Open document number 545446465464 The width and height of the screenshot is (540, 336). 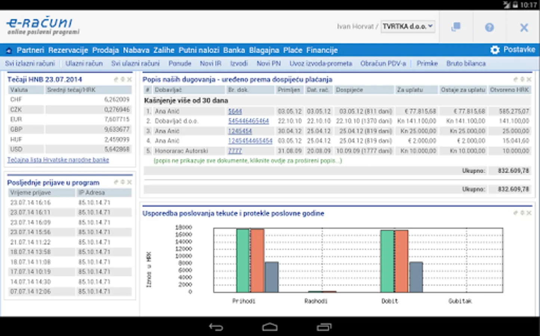click(x=249, y=121)
